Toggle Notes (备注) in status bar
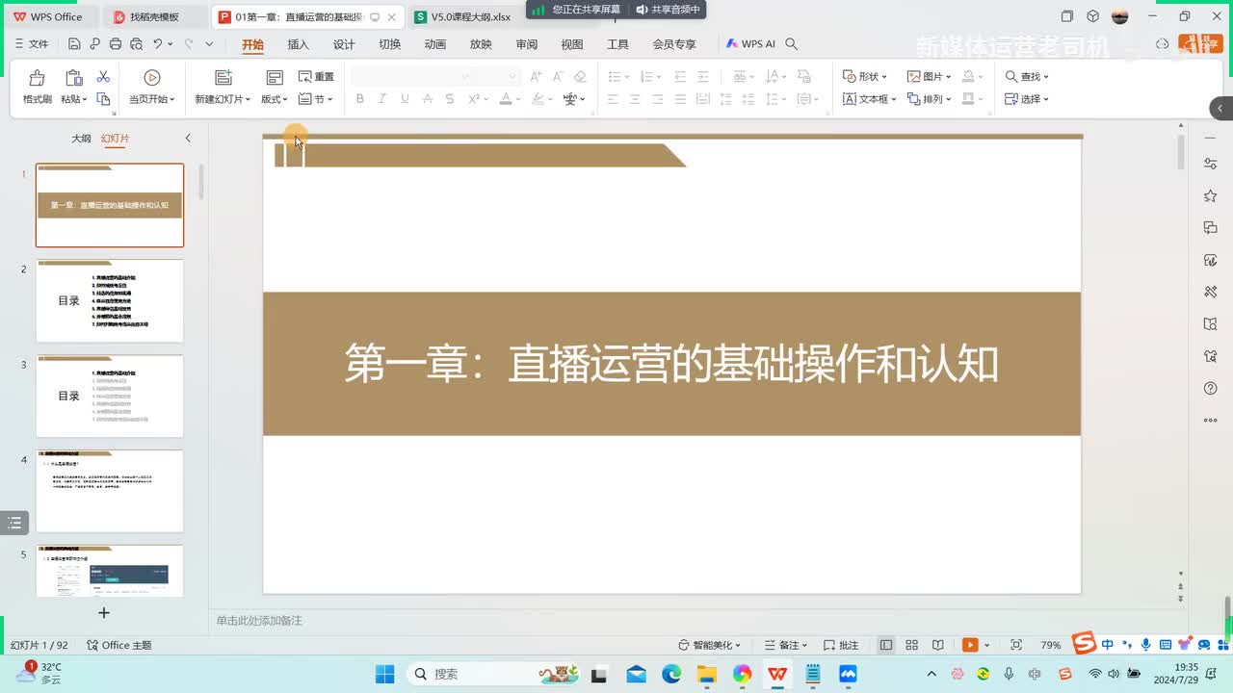This screenshot has width=1233, height=693. tap(785, 645)
